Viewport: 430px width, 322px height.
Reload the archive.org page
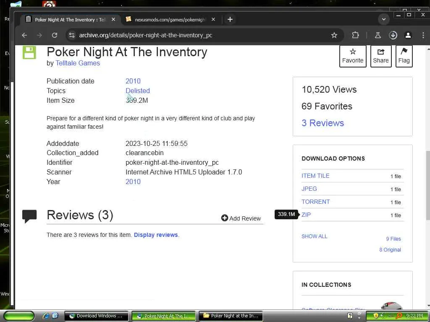point(55,35)
